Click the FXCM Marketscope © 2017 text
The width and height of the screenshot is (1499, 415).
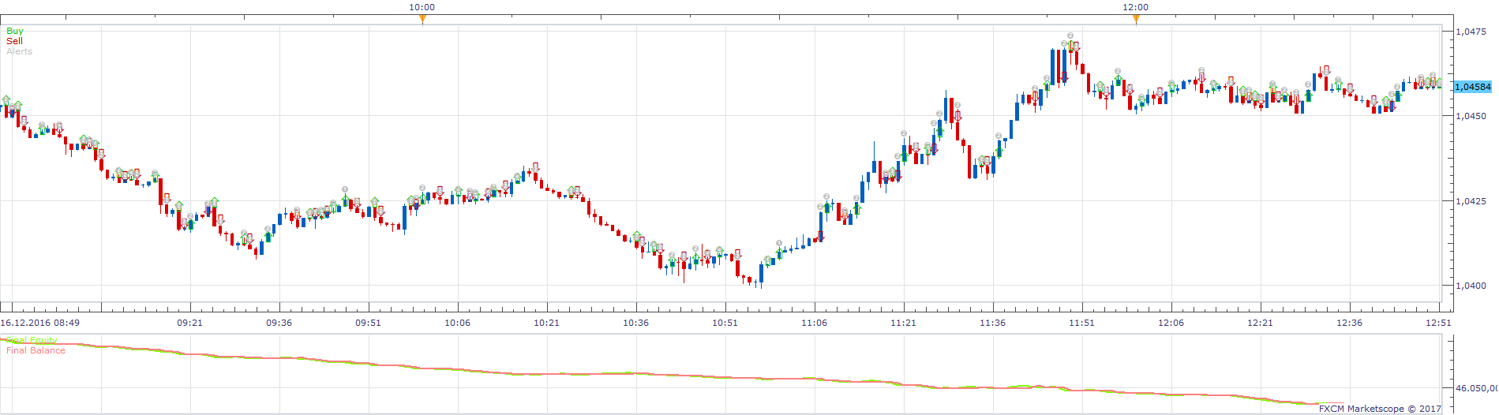click(x=1380, y=409)
